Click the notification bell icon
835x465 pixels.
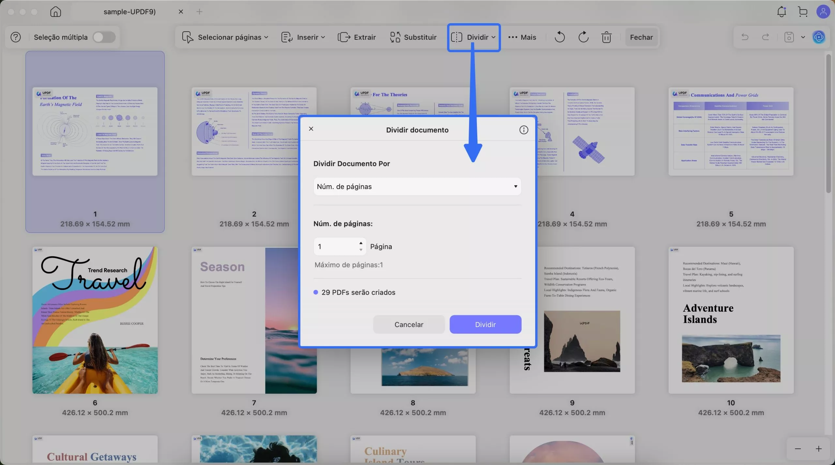pyautogui.click(x=782, y=12)
